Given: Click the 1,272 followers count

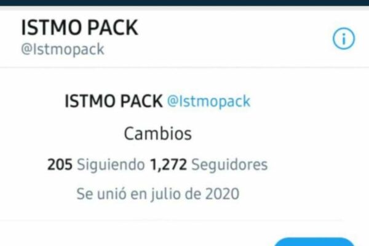Looking at the screenshot, I should (x=169, y=165).
